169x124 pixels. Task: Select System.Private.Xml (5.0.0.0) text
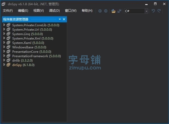[x=33, y=38]
